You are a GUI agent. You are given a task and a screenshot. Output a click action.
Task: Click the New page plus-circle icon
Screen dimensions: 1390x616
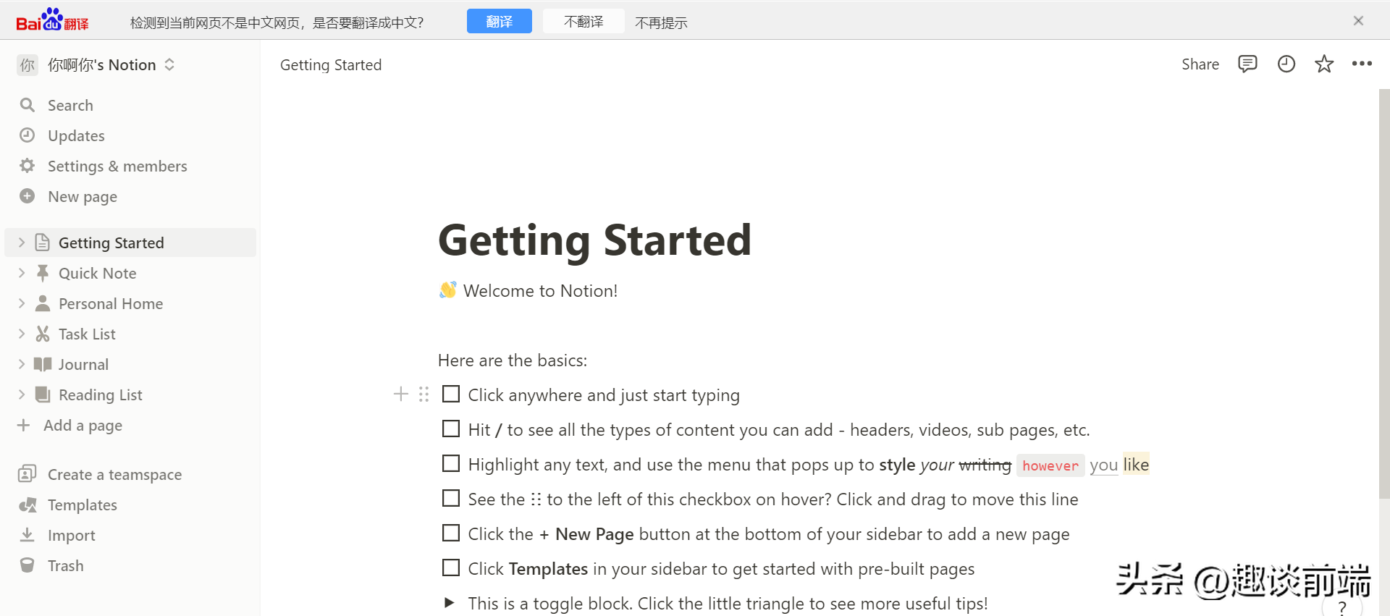[x=28, y=196]
